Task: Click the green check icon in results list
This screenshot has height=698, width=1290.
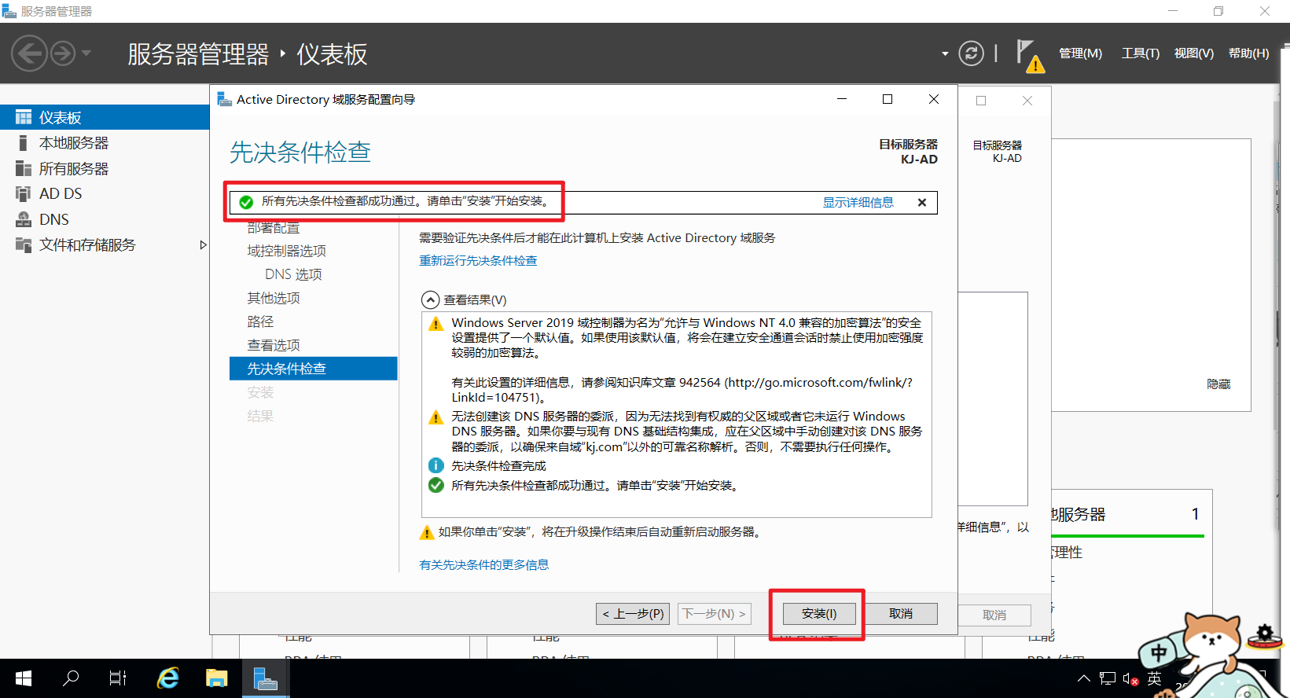Action: tap(436, 485)
